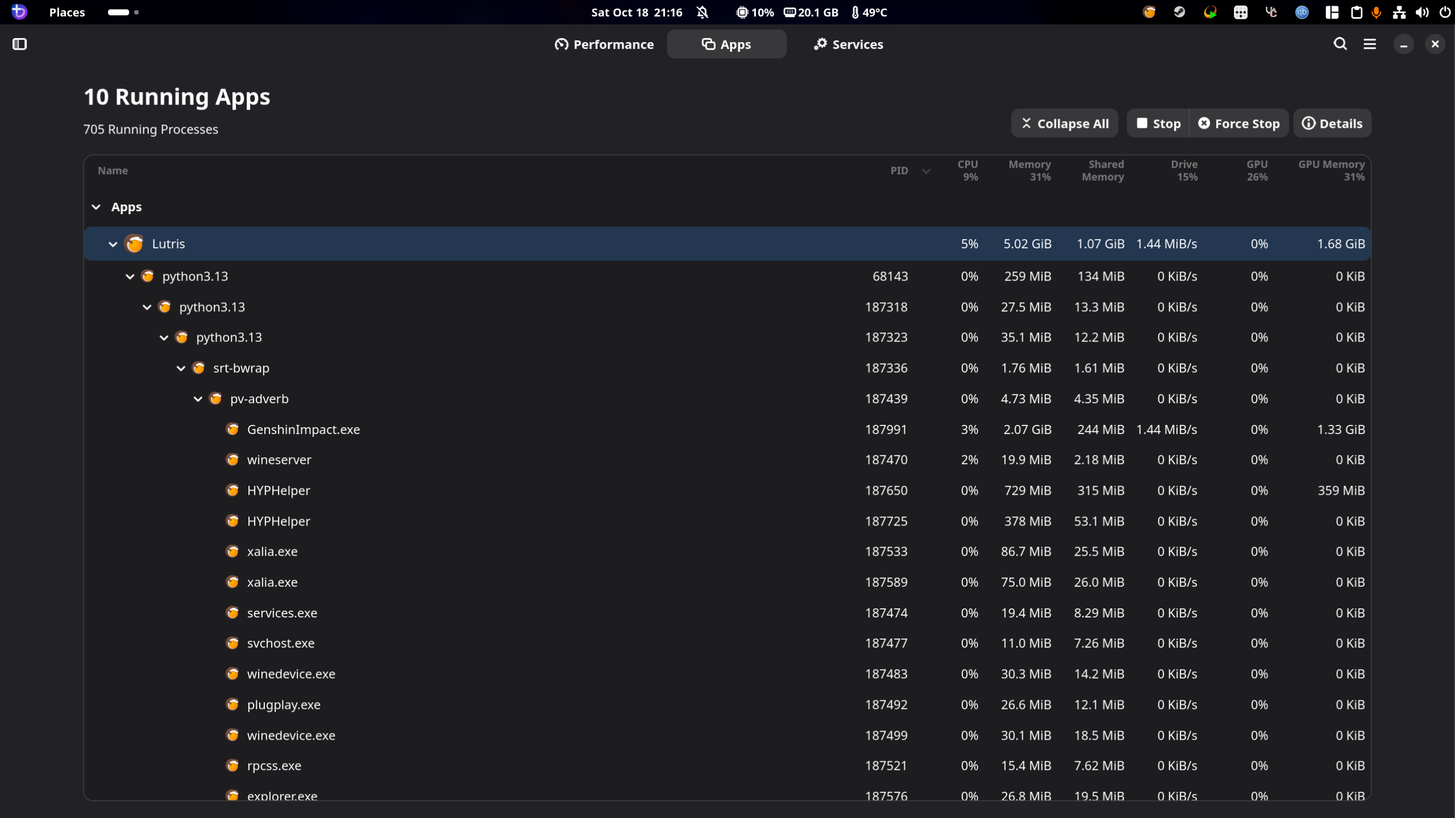Select the GenshinImpact.exe process row

click(x=304, y=429)
